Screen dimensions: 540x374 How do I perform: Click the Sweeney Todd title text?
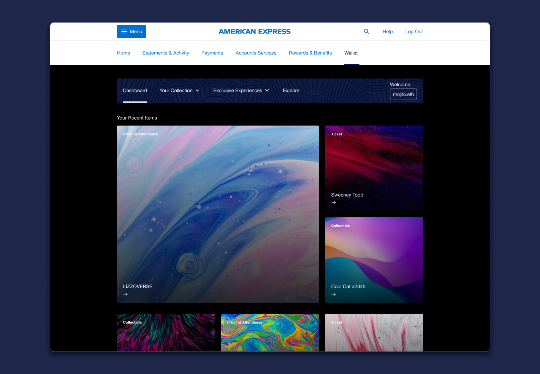tap(347, 195)
